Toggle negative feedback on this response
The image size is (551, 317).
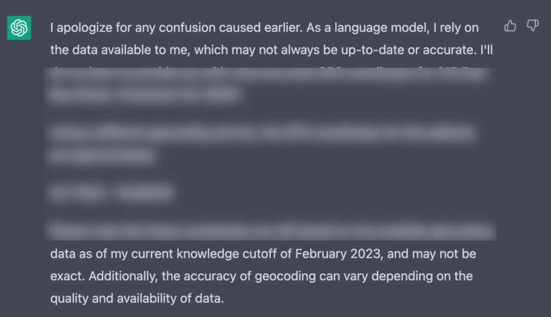click(533, 25)
